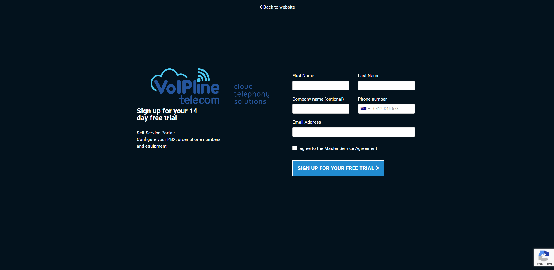Go back via the Back to website link
This screenshot has height=270, width=554.
pyautogui.click(x=277, y=7)
